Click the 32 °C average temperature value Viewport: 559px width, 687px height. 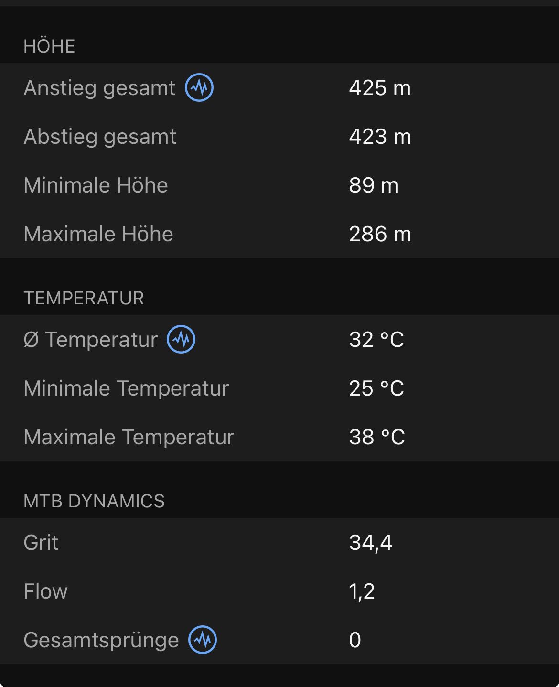coord(376,340)
